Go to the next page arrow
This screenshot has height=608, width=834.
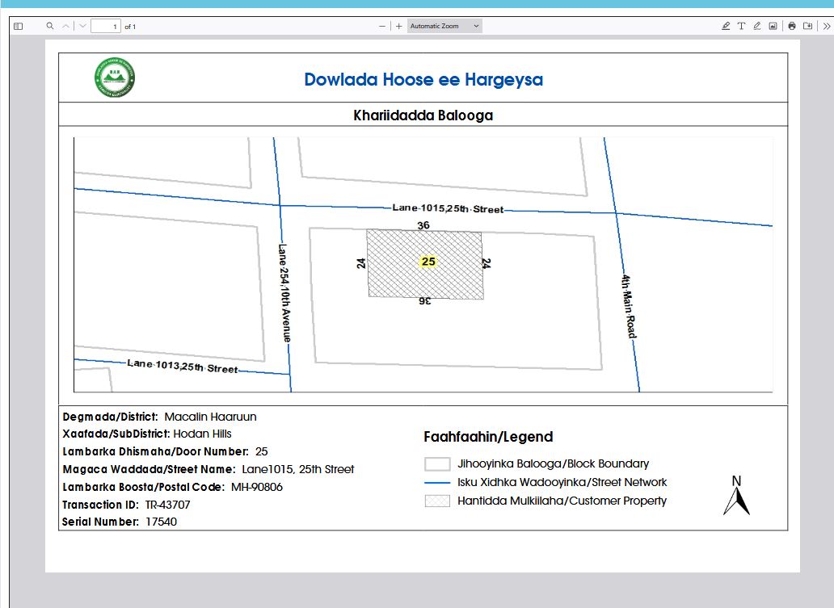point(82,26)
